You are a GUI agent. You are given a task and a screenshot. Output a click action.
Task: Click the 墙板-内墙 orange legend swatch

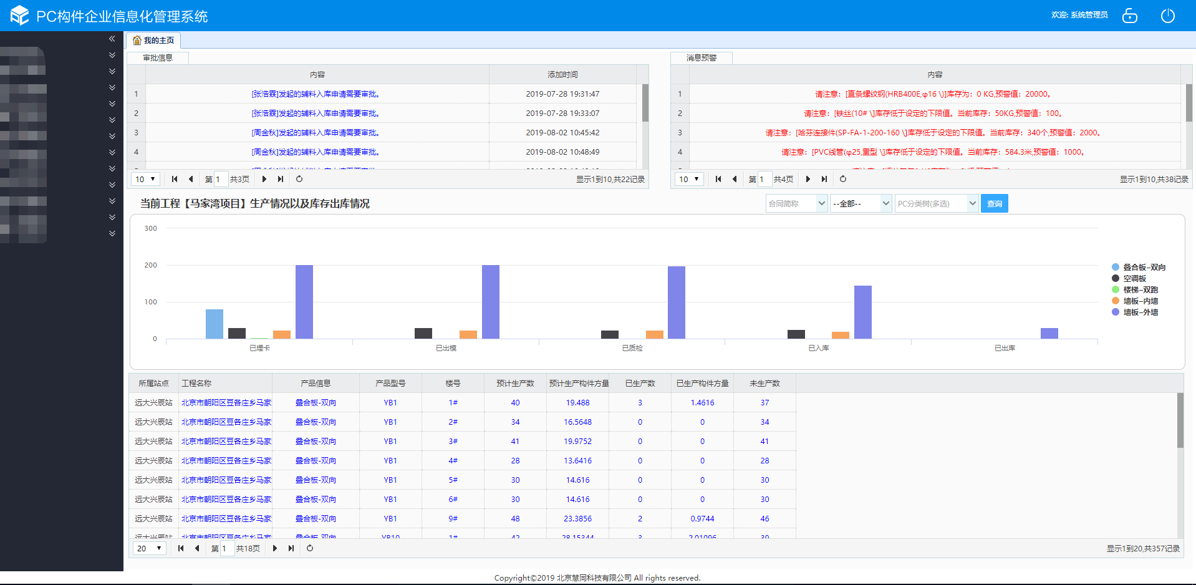tap(1116, 301)
